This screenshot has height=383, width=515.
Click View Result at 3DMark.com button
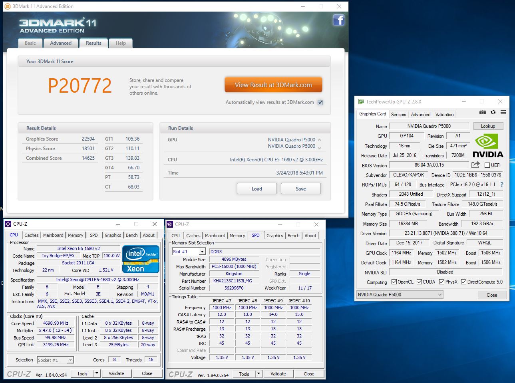(273, 85)
